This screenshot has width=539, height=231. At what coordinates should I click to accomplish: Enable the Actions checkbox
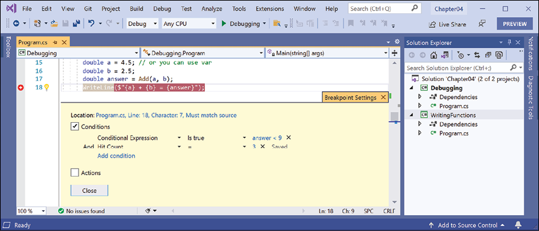tap(75, 173)
